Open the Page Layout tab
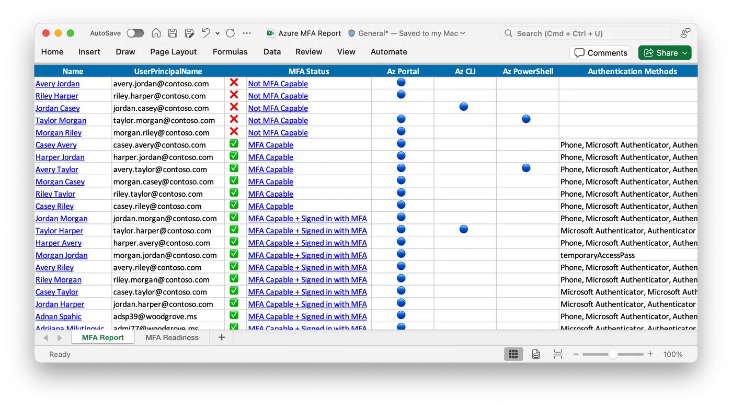The width and height of the screenshot is (732, 408). click(x=174, y=52)
